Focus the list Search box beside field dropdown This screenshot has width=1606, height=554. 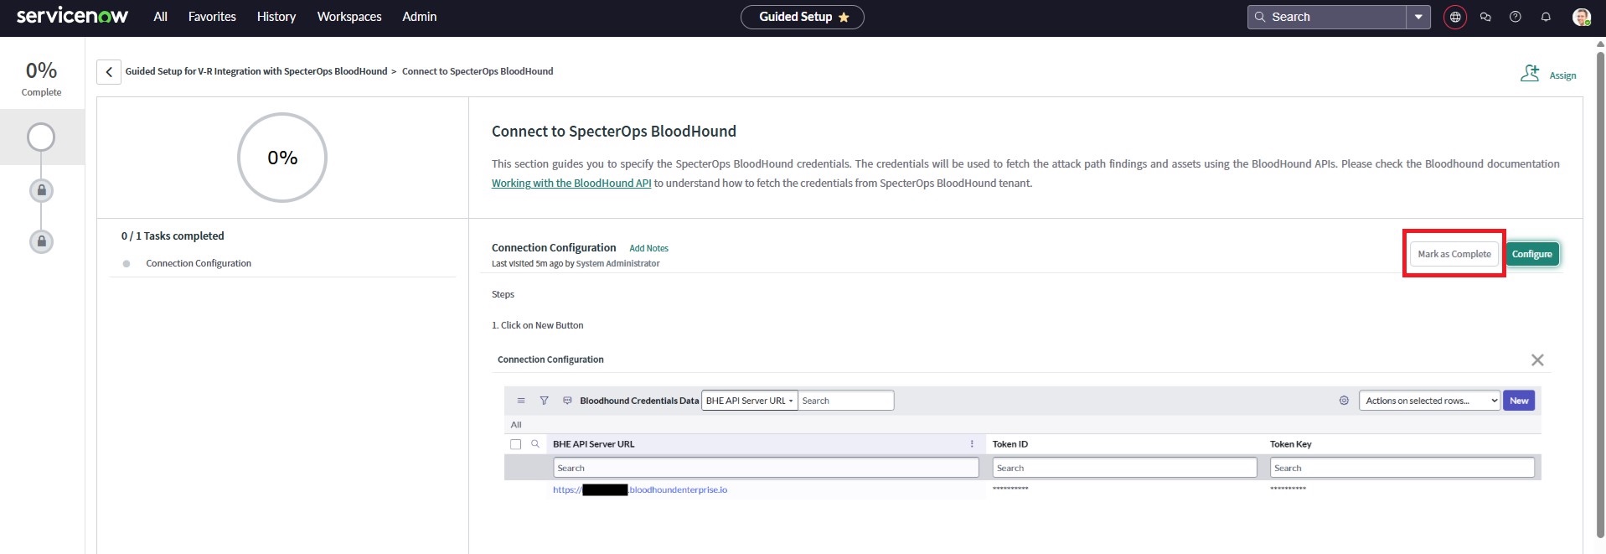pos(846,401)
